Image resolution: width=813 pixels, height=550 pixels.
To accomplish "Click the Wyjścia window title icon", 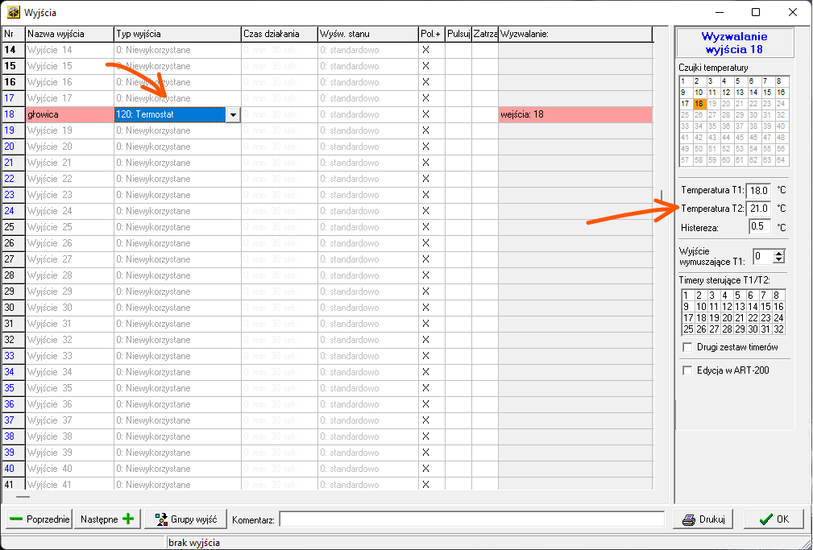I will coord(13,12).
